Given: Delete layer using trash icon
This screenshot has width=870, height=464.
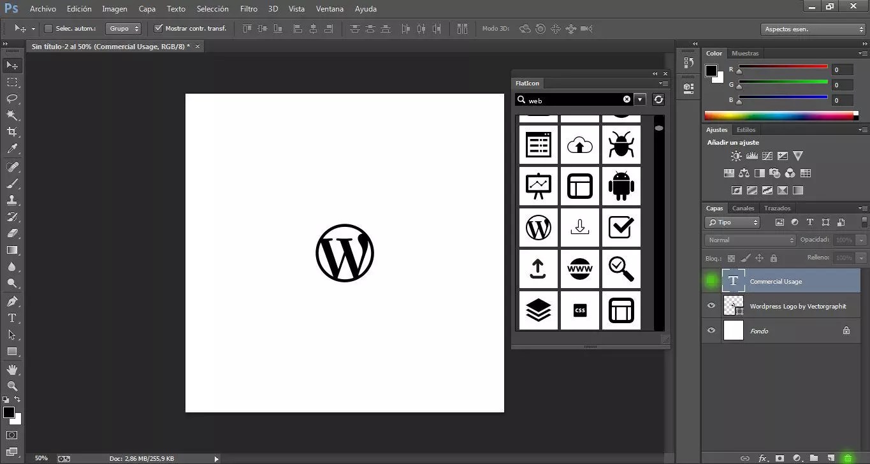Looking at the screenshot, I should [848, 458].
